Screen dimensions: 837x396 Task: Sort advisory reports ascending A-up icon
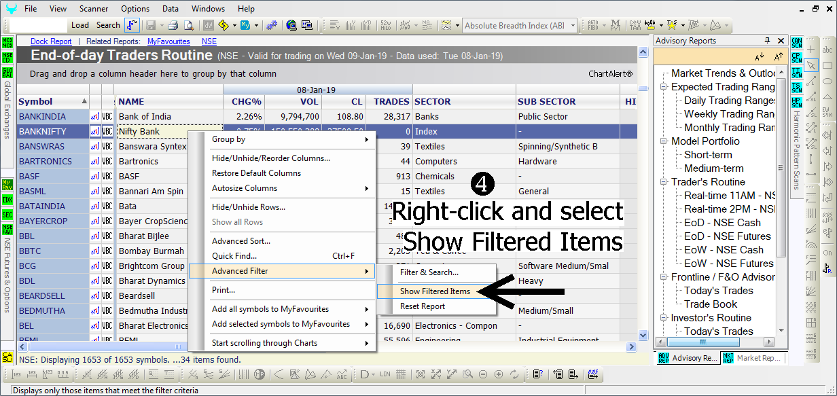(777, 57)
